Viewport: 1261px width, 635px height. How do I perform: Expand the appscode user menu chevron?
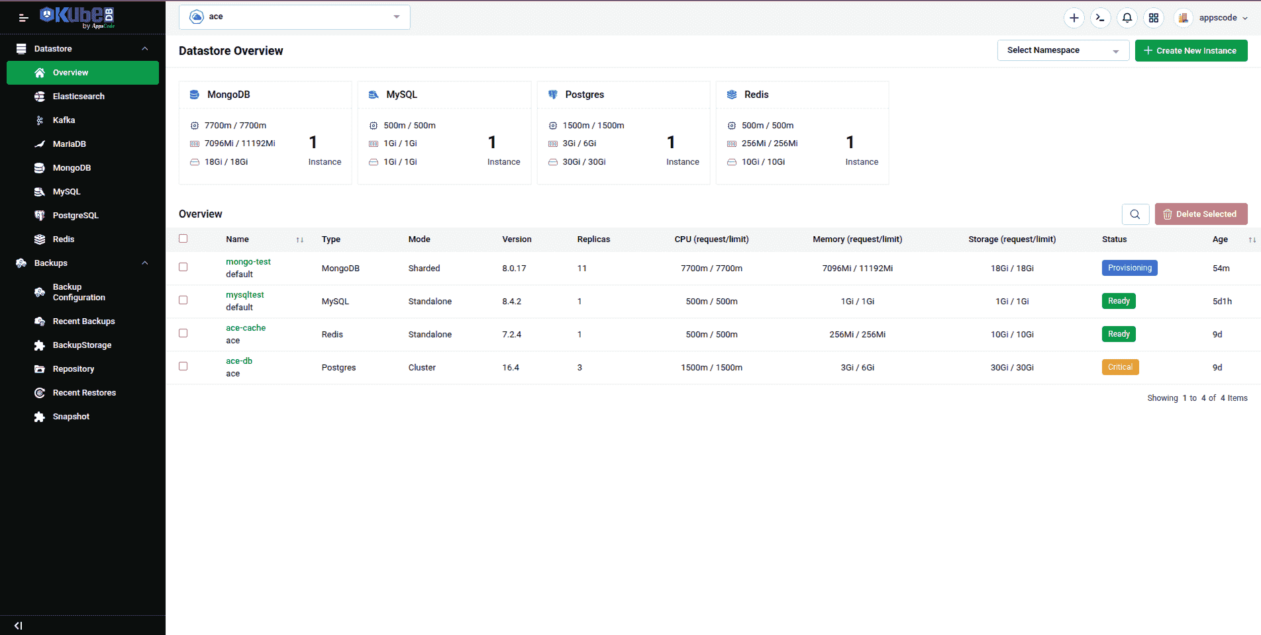pos(1245,19)
